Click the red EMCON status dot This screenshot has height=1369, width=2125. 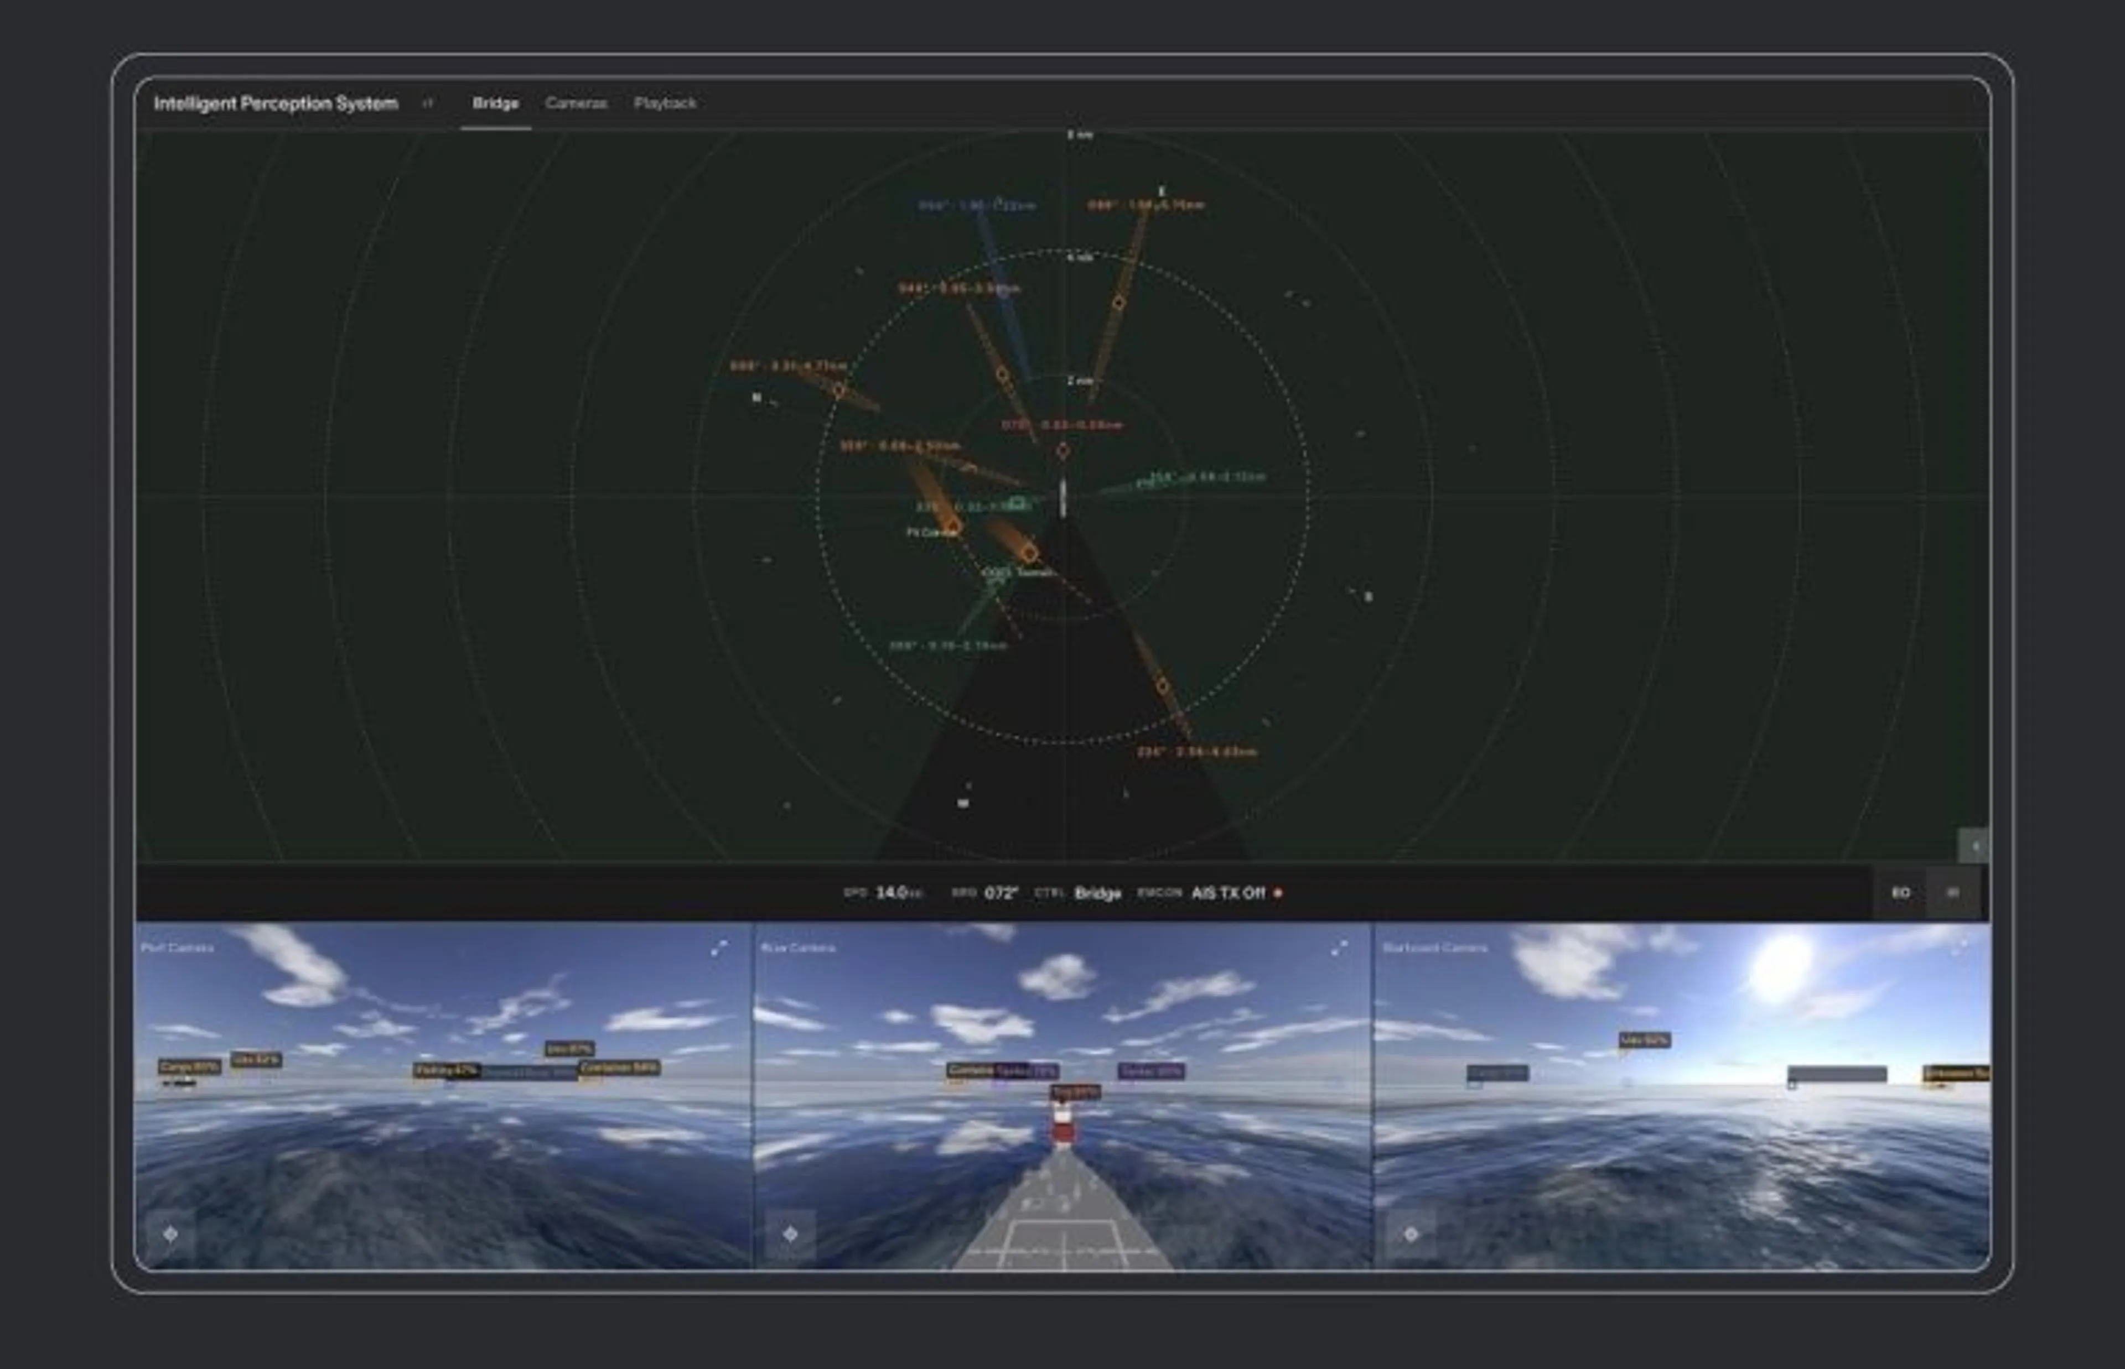click(1278, 893)
